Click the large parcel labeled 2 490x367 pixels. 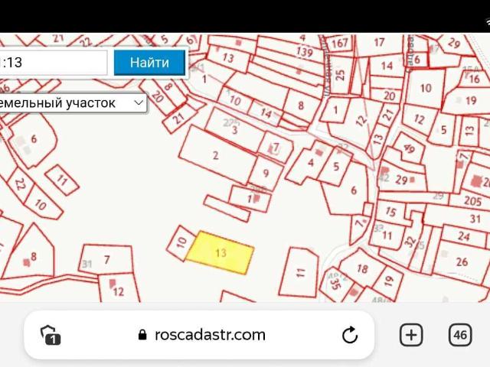click(215, 155)
